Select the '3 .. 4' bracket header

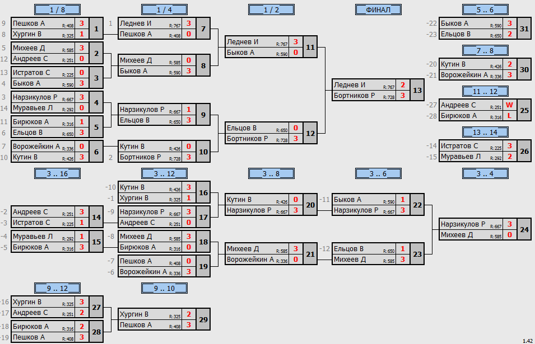pyautogui.click(x=485, y=174)
